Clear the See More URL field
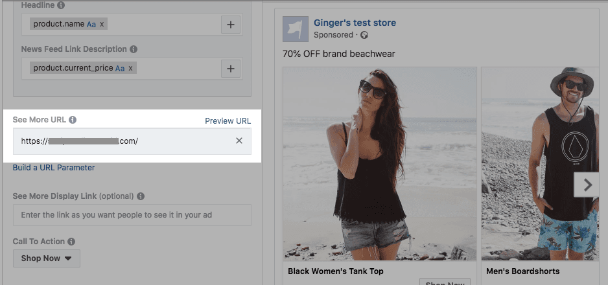 pyautogui.click(x=239, y=141)
